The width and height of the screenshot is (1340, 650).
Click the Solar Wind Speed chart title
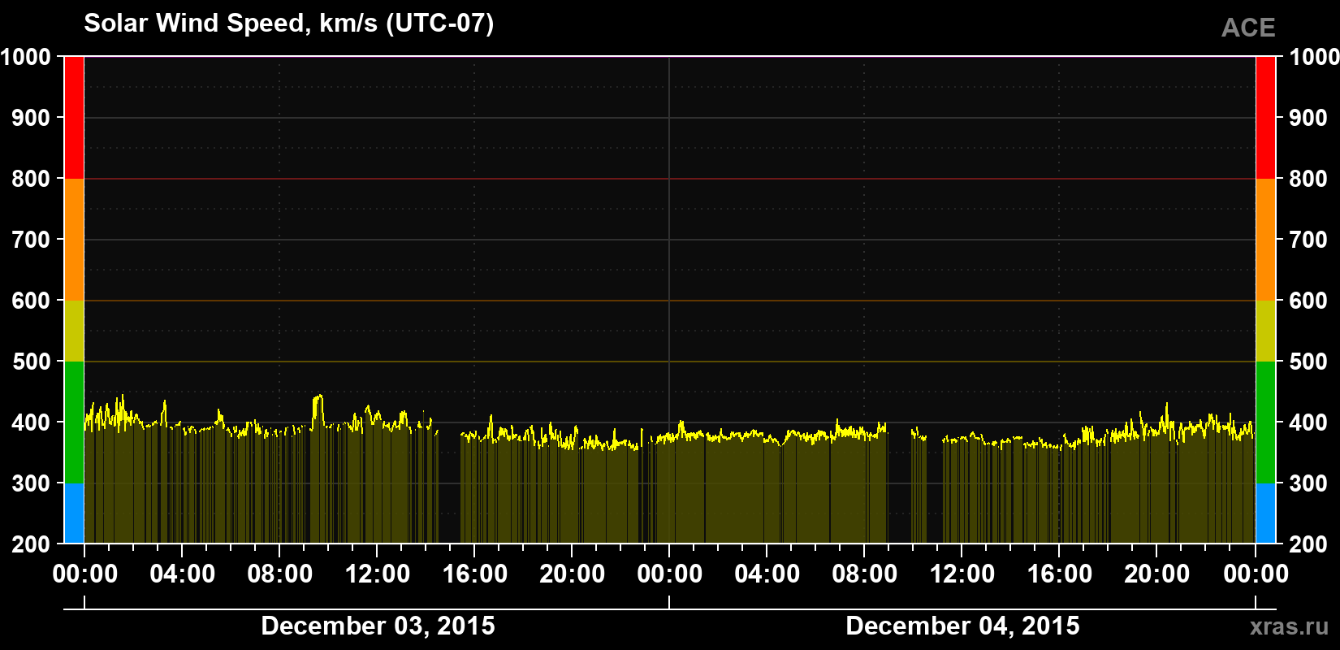[289, 23]
